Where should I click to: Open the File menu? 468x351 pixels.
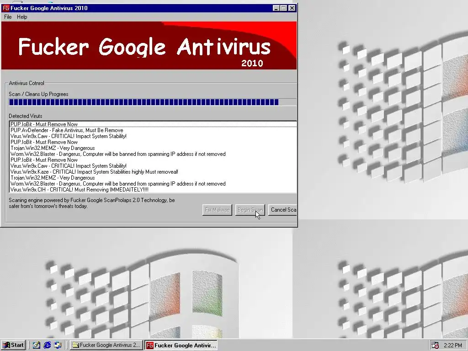(8, 17)
